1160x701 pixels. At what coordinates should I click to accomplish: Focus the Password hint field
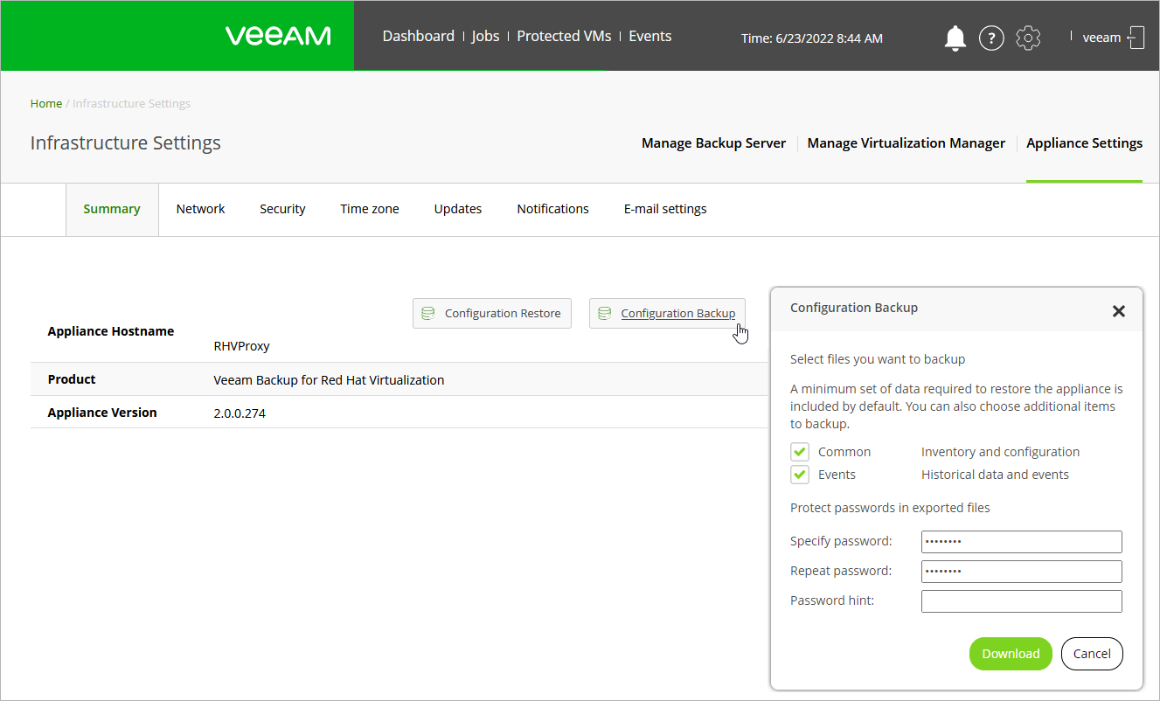pyautogui.click(x=1022, y=601)
